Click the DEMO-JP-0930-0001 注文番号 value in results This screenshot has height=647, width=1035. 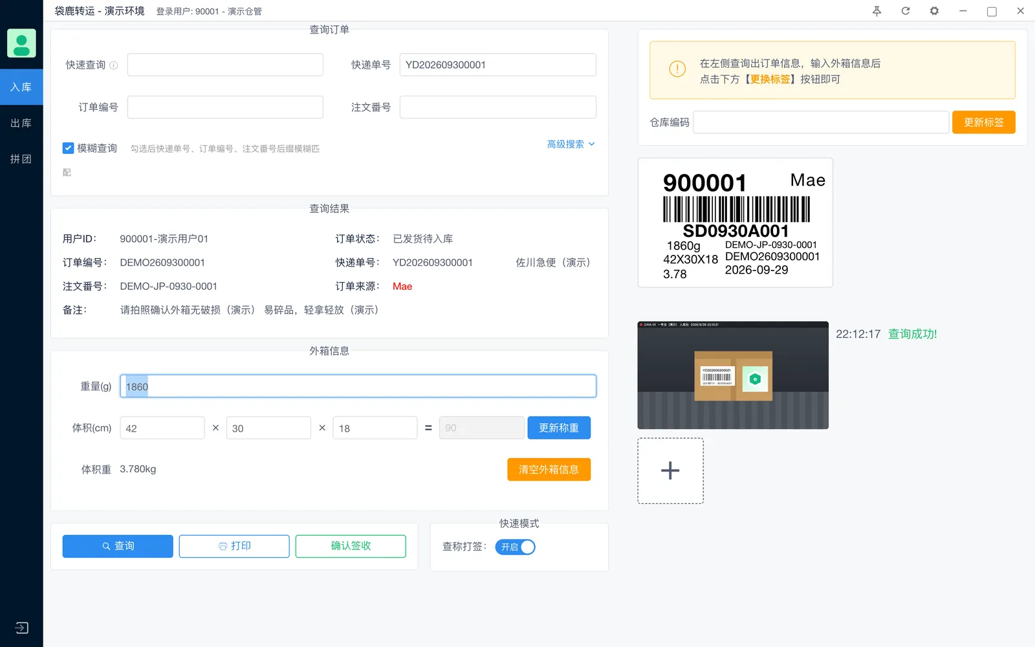coord(169,286)
